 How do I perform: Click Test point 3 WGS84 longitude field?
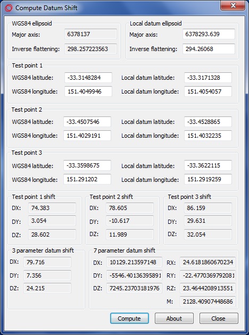coord(87,179)
